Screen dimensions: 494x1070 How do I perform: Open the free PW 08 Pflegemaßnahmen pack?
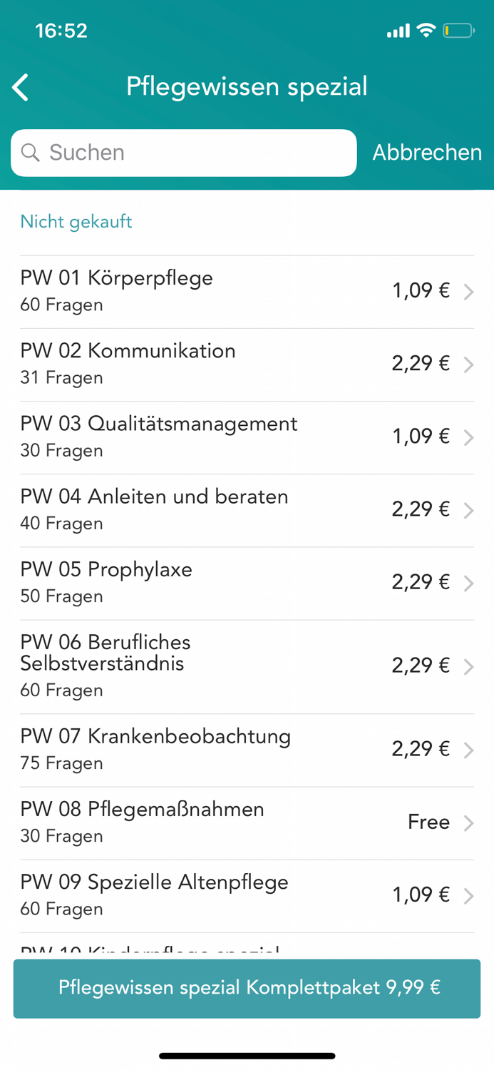[214, 822]
